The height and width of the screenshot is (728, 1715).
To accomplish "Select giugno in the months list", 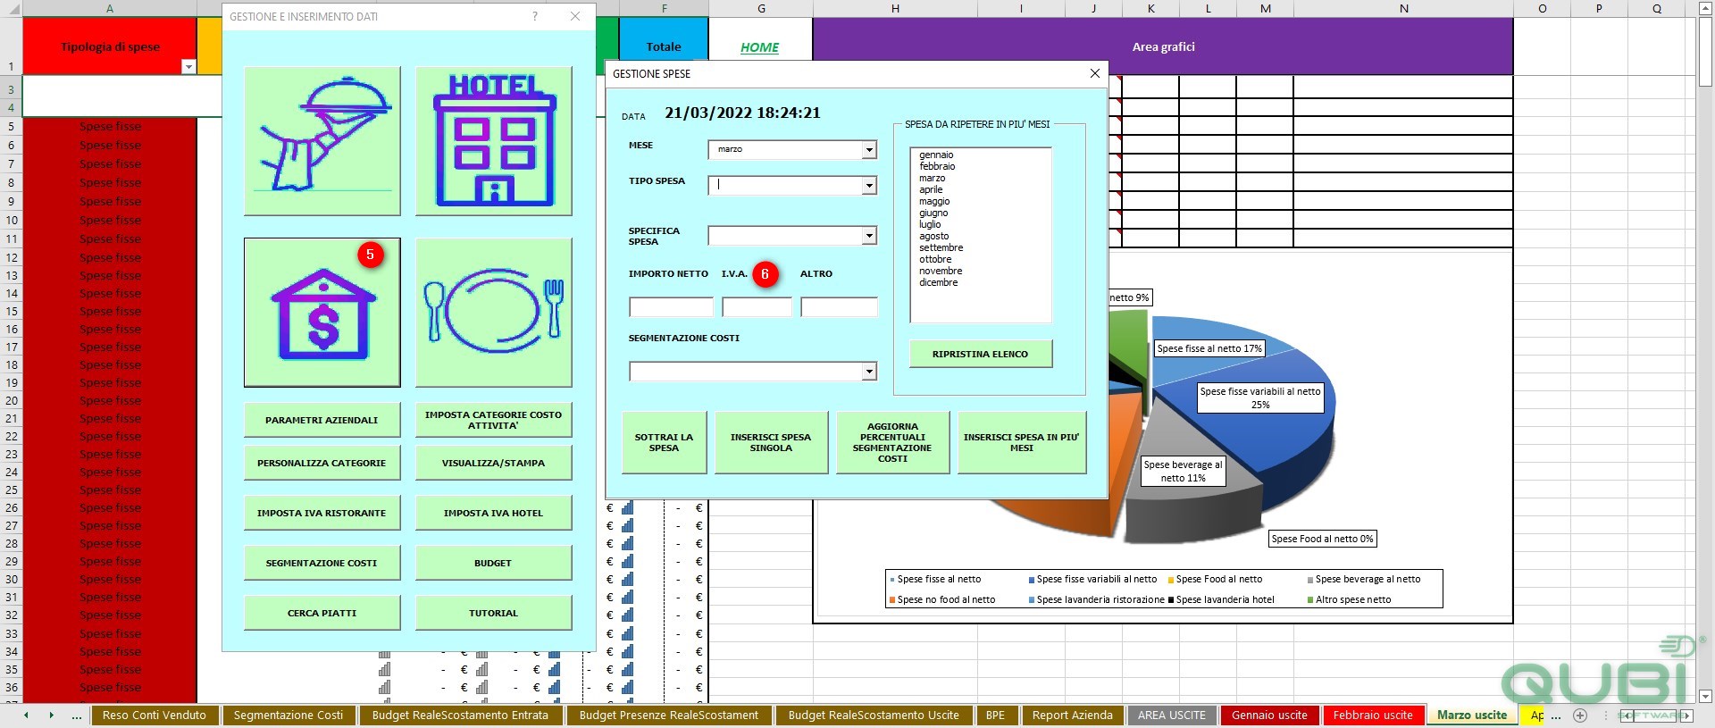I will pyautogui.click(x=933, y=213).
